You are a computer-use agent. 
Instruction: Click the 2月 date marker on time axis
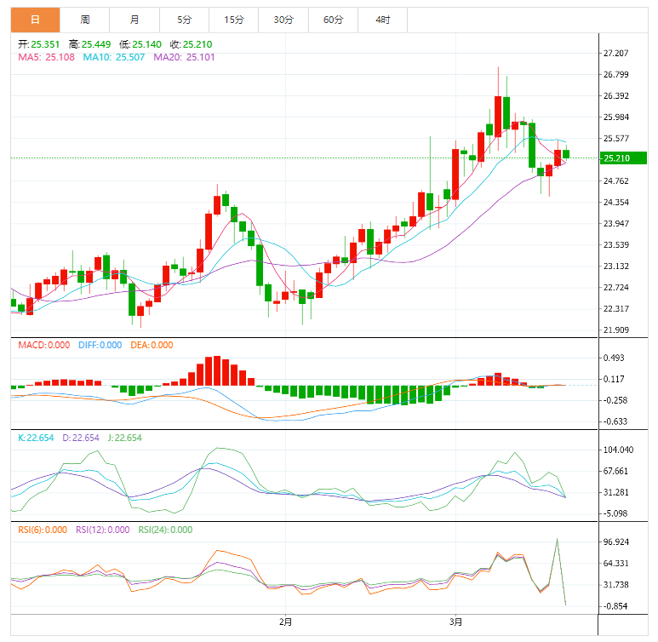coord(285,622)
